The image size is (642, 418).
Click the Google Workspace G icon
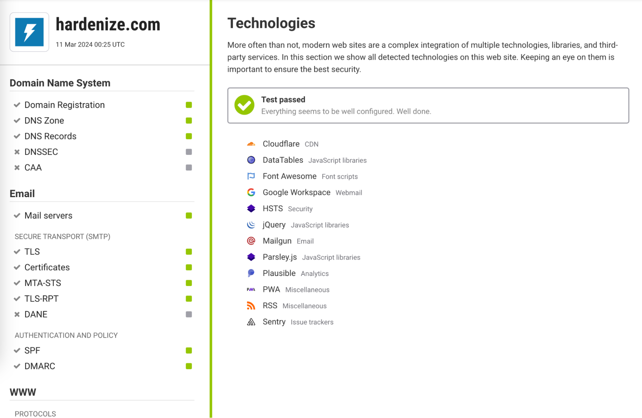pos(251,192)
